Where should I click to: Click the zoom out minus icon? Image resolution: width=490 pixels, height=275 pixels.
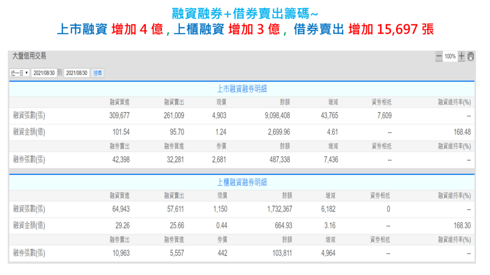[439, 56]
